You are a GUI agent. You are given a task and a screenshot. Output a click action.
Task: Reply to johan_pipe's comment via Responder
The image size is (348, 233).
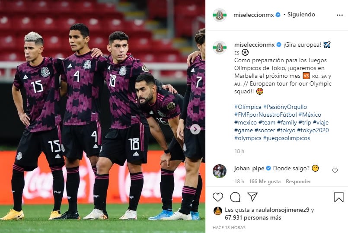pos(298,182)
